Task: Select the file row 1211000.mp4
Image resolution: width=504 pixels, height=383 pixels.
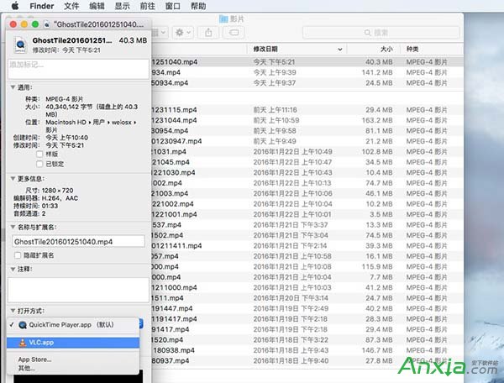Action: pos(307,287)
